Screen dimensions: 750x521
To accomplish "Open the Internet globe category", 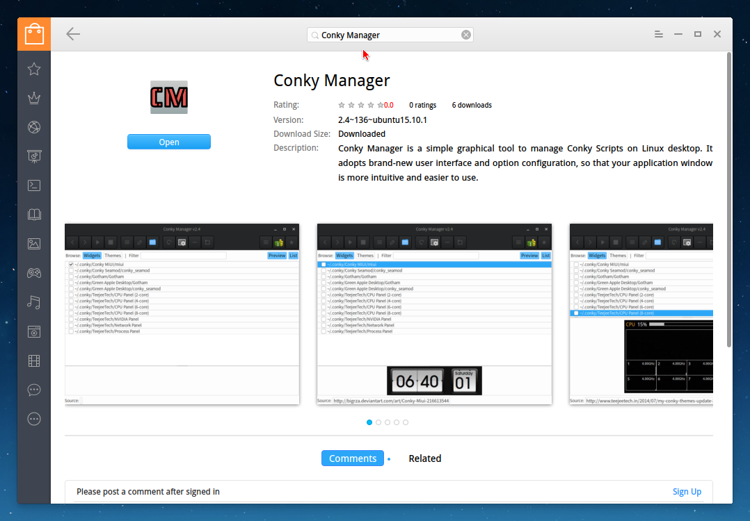I will 34,128.
